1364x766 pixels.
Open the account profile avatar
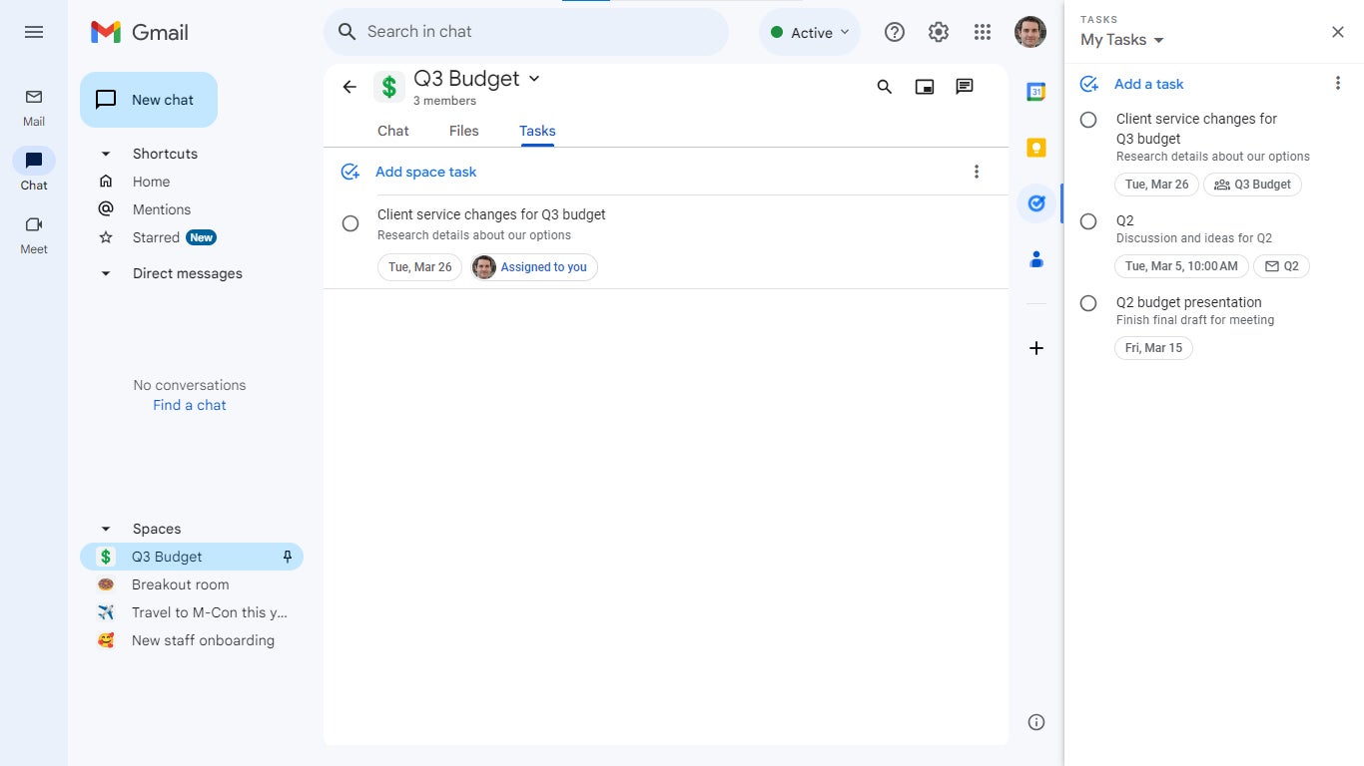[1030, 32]
